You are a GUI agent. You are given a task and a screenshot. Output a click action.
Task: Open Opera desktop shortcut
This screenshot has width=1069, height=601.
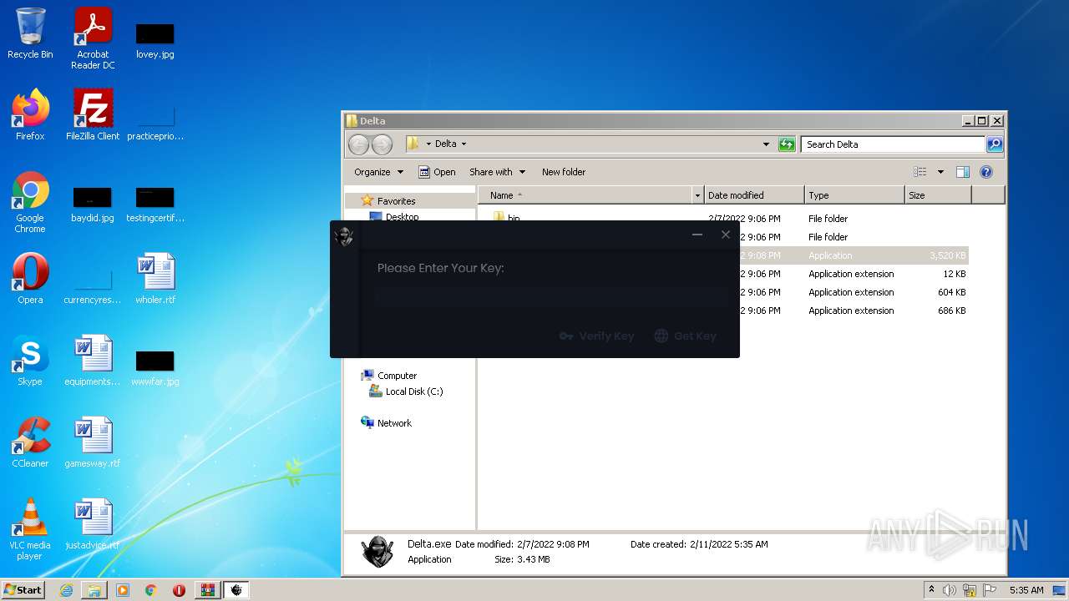coord(30,279)
